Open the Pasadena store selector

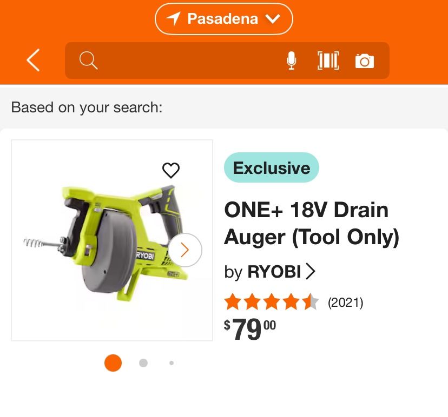(222, 19)
